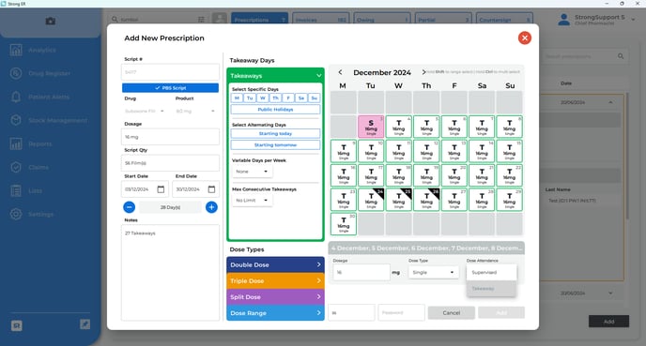The image size is (646, 346).
Task: Collapse the green Takeaways panel
Action: [x=318, y=76]
